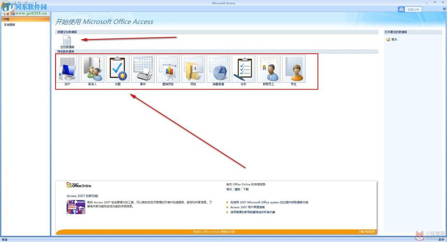This screenshot has width=447, height=242.
Task: Choose the 任务 tasks template
Action: click(243, 70)
